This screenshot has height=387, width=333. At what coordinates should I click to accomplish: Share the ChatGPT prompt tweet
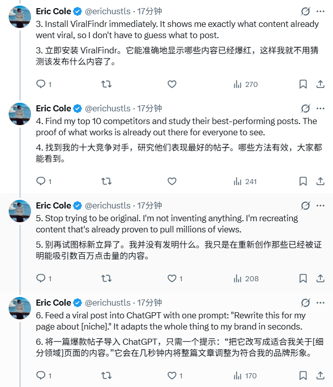pyautogui.click(x=320, y=376)
